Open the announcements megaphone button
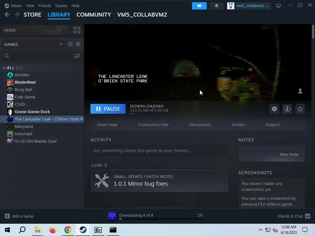The height and width of the screenshot is (236, 315). [199, 6]
